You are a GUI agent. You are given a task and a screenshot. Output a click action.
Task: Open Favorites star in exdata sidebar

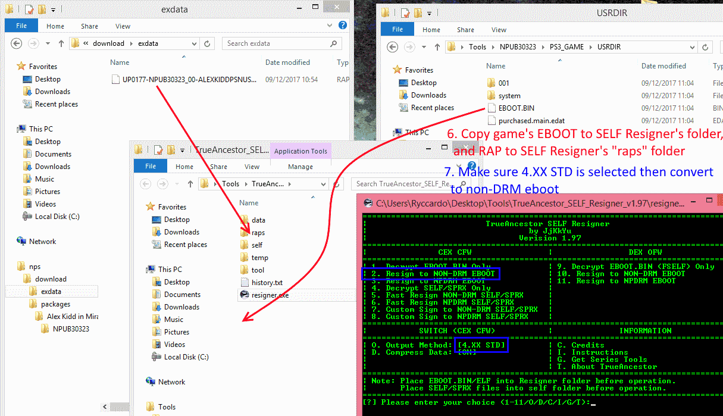tap(21, 66)
